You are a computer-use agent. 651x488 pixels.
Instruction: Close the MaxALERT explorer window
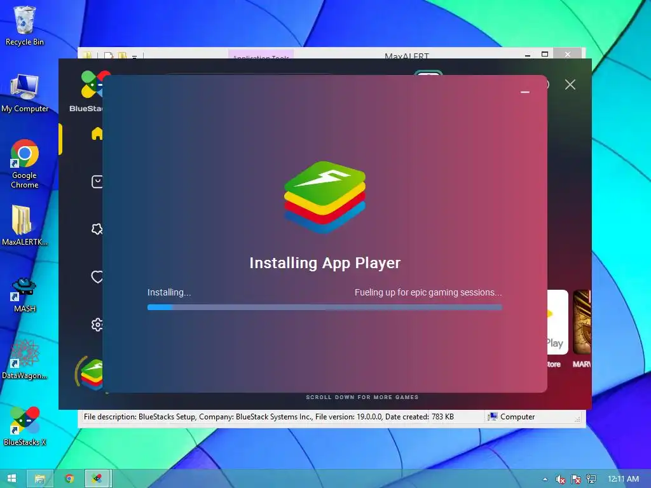tap(568, 53)
